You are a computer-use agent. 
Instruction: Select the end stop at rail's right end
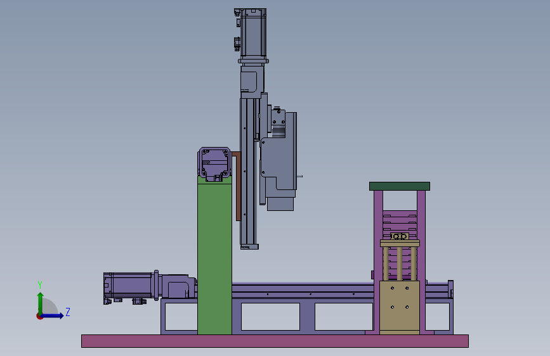[x=451, y=289]
